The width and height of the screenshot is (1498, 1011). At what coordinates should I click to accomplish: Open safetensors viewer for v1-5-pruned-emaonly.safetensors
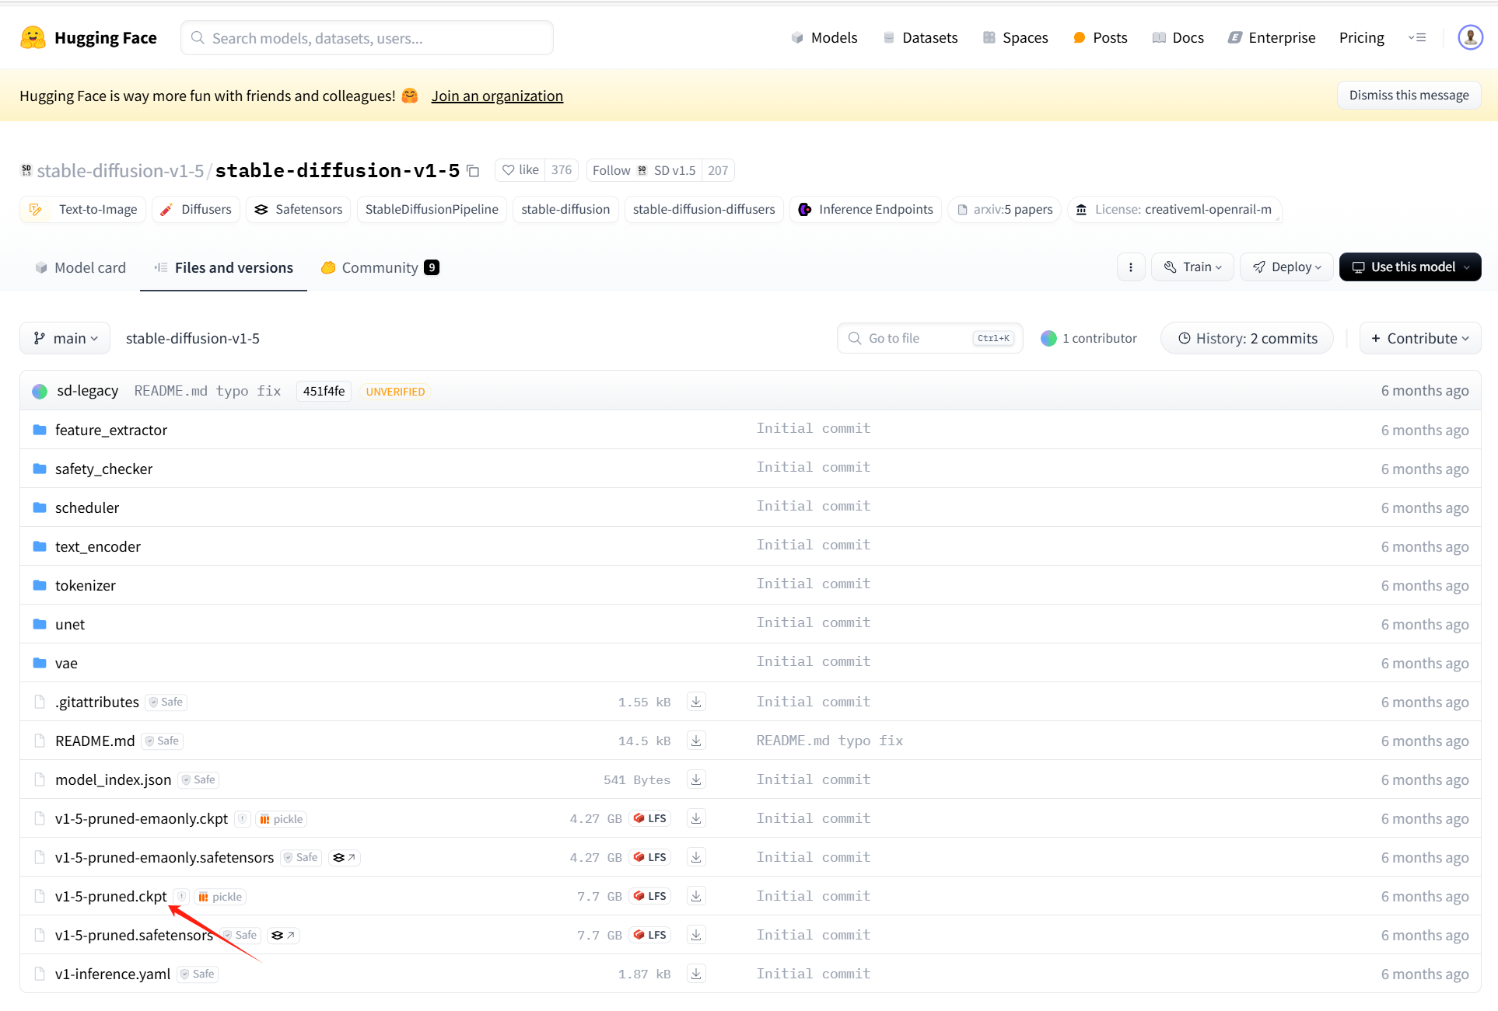(x=344, y=858)
